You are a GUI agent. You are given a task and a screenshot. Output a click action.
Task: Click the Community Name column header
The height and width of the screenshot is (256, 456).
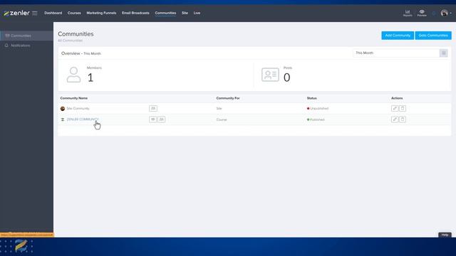(74, 98)
